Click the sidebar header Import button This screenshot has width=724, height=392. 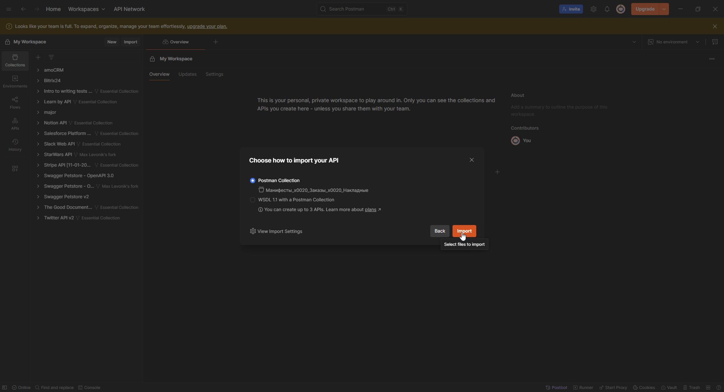pos(130,42)
